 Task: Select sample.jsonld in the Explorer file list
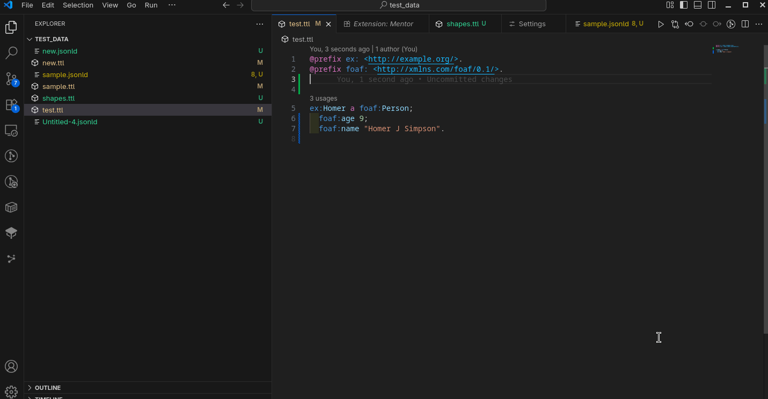click(x=64, y=74)
